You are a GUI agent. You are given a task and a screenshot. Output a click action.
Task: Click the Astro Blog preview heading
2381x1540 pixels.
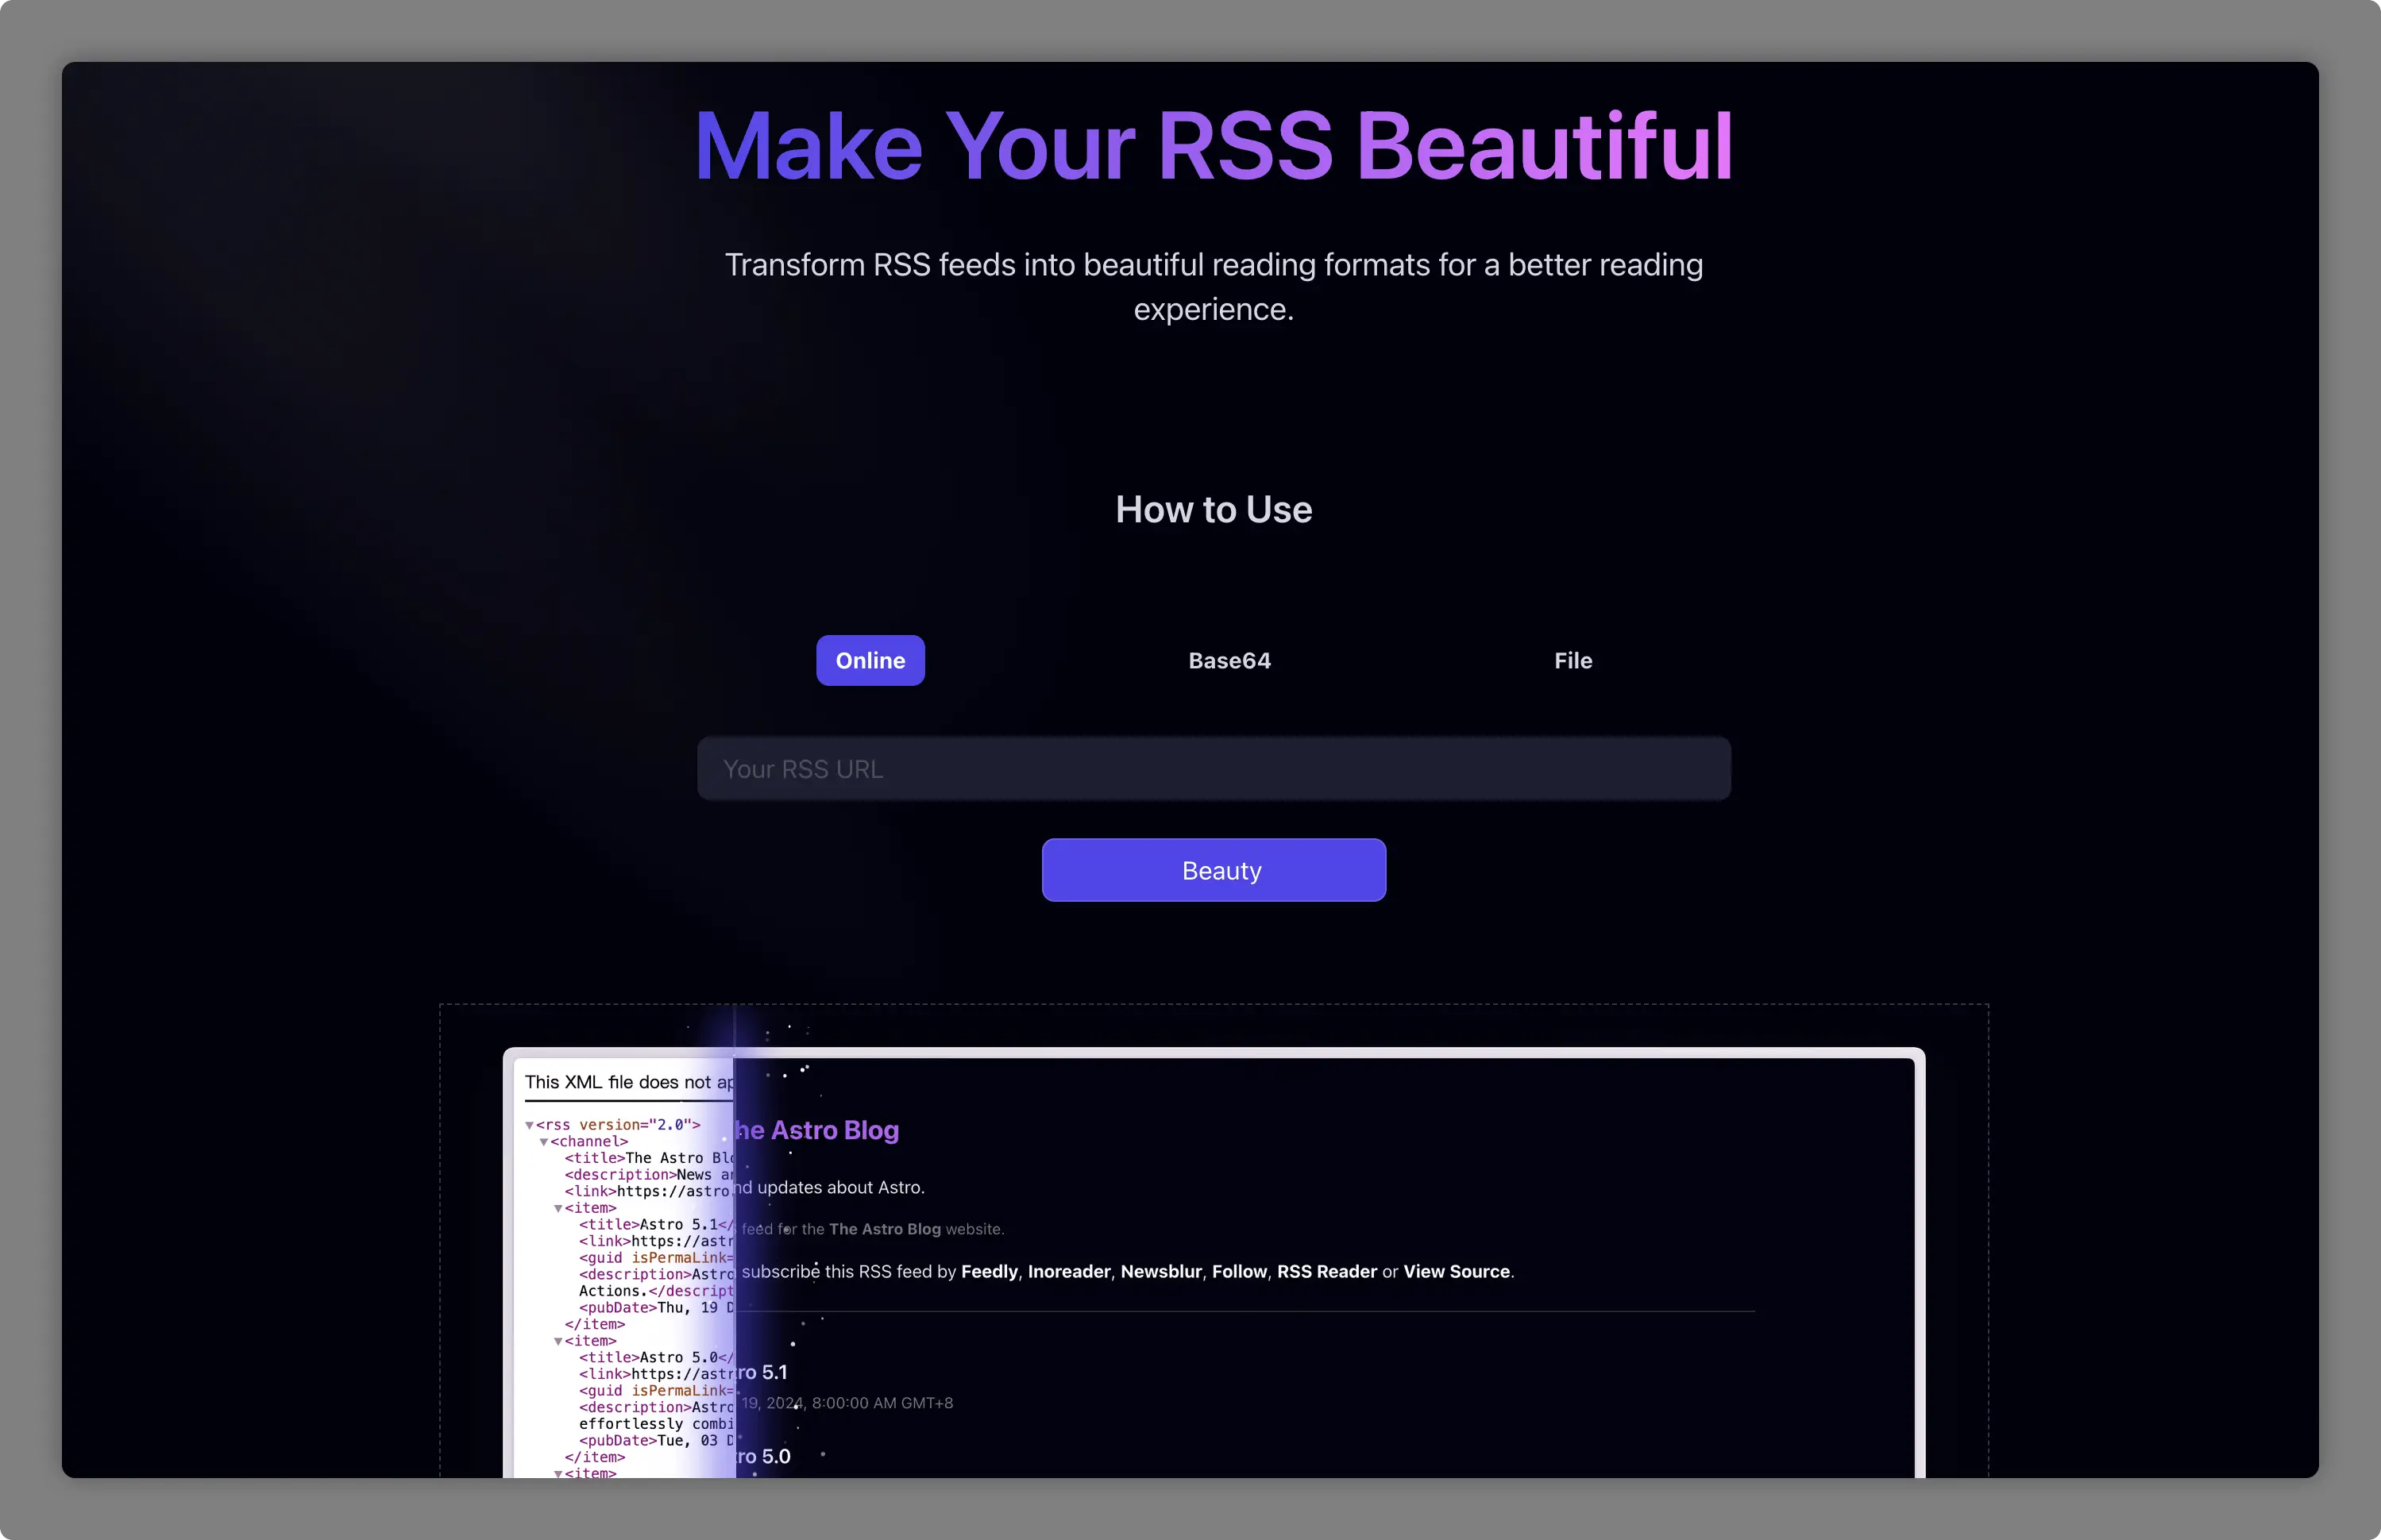pyautogui.click(x=816, y=1130)
